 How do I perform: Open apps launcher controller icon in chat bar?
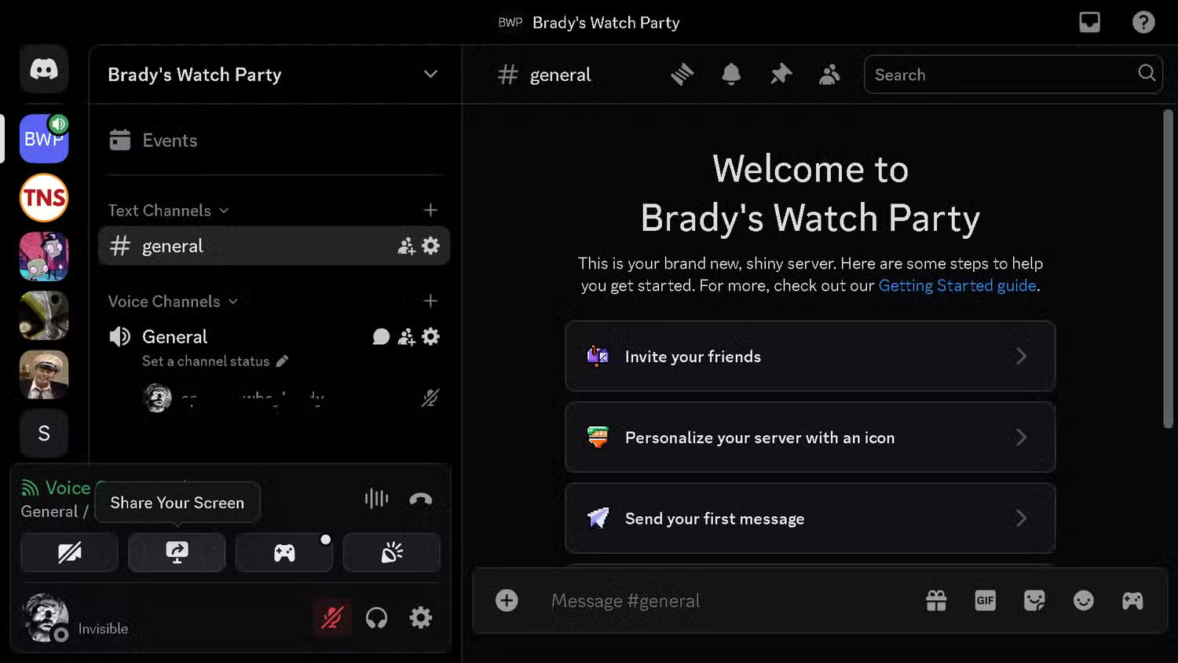(x=1132, y=601)
